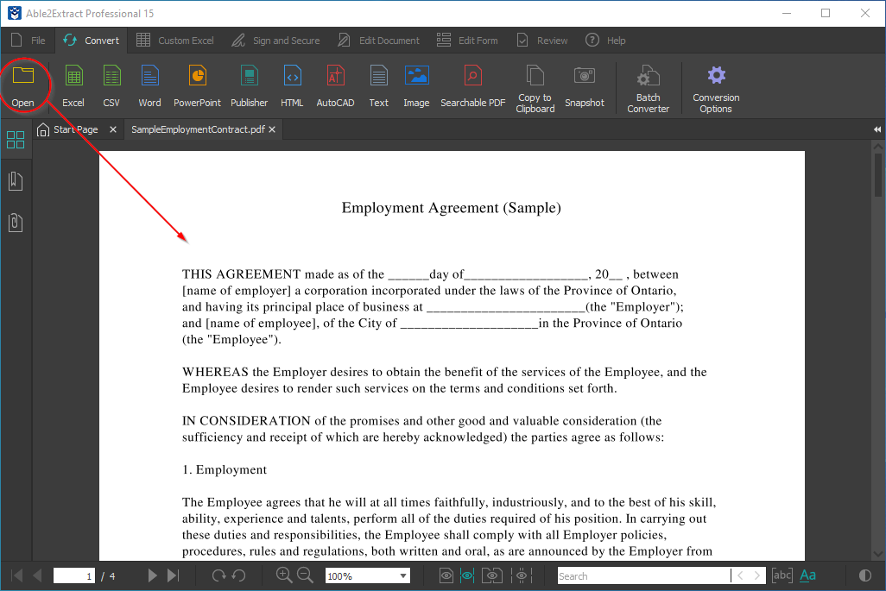The height and width of the screenshot is (591, 886).
Task: Toggle dark page view mode
Action: (864, 575)
